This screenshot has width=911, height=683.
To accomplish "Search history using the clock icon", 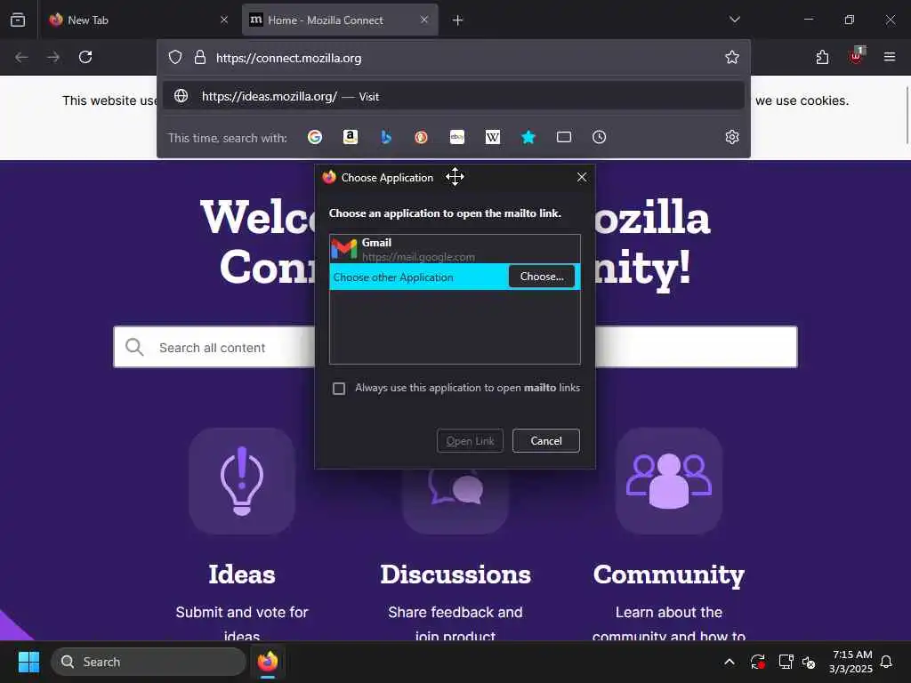I will (x=599, y=137).
